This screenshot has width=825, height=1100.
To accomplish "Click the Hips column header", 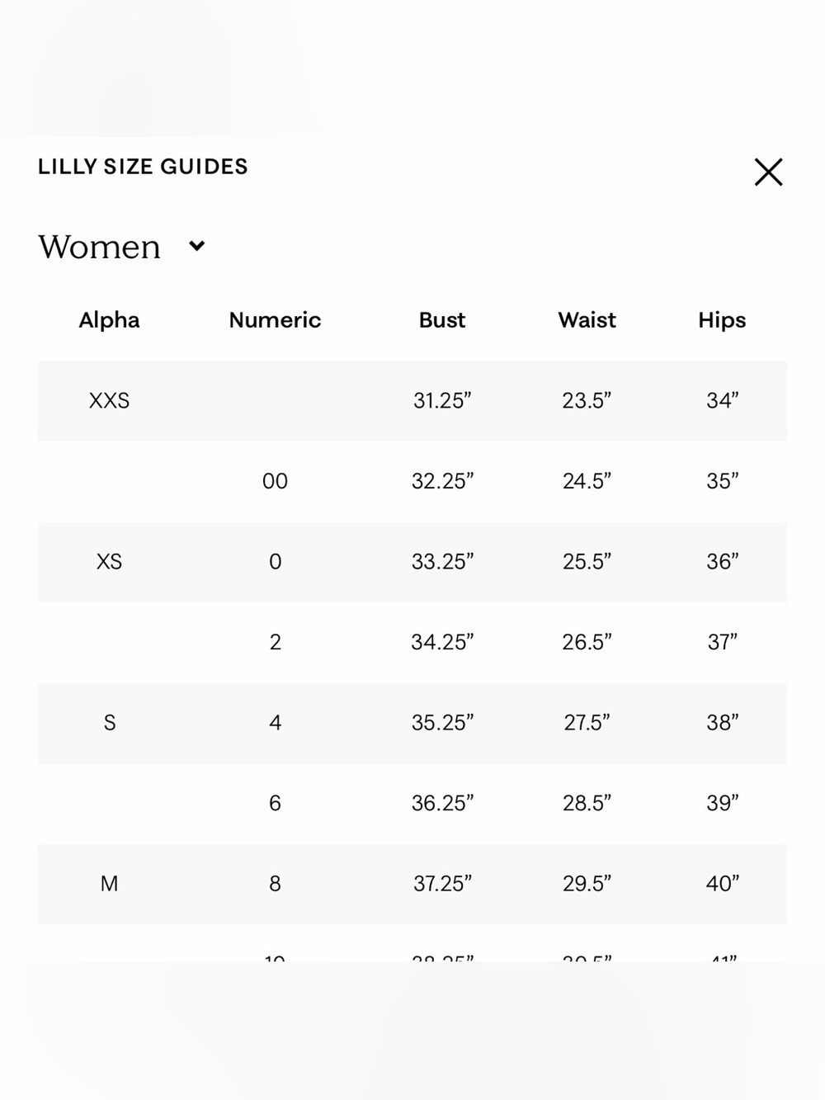I will pos(722,320).
